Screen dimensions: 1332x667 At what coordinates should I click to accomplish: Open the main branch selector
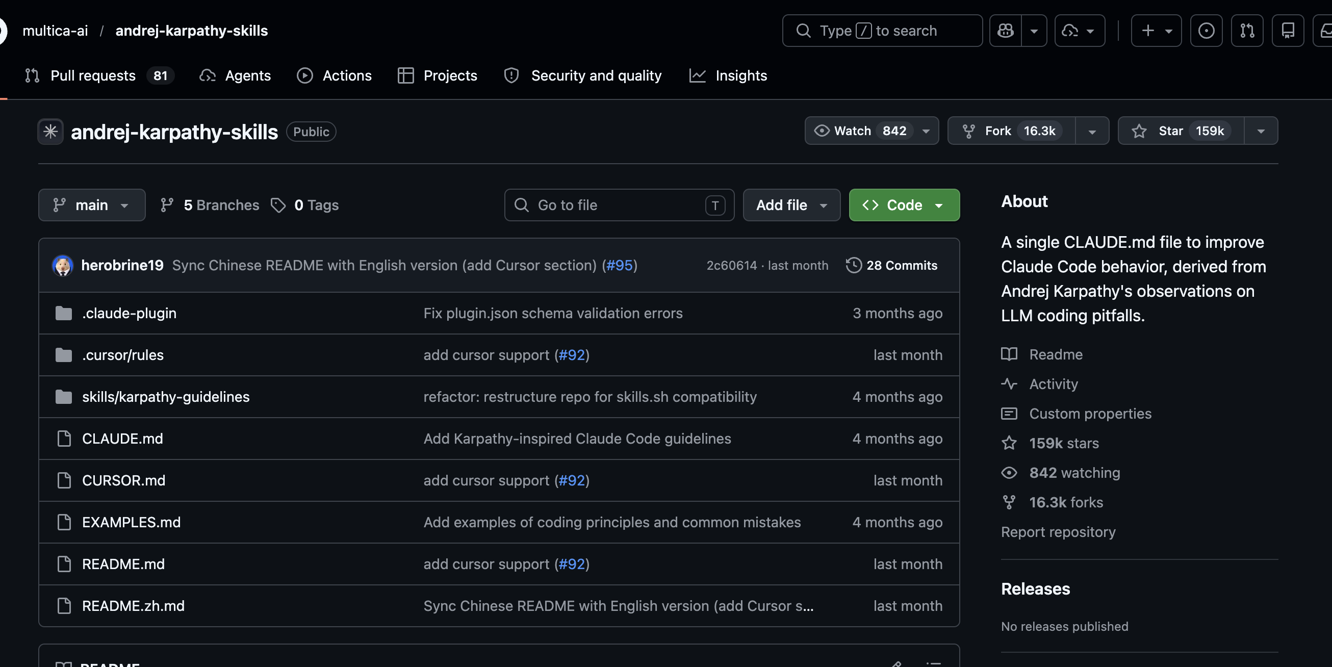[92, 206]
